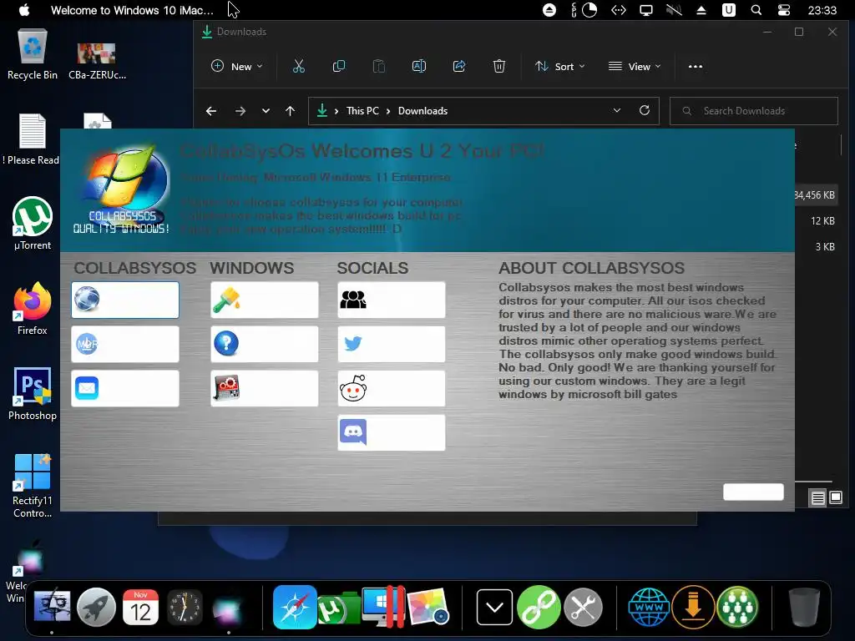Click the Cut scissors icon in Downloads toolbar
Screen dimensions: 855x641
[298, 67]
